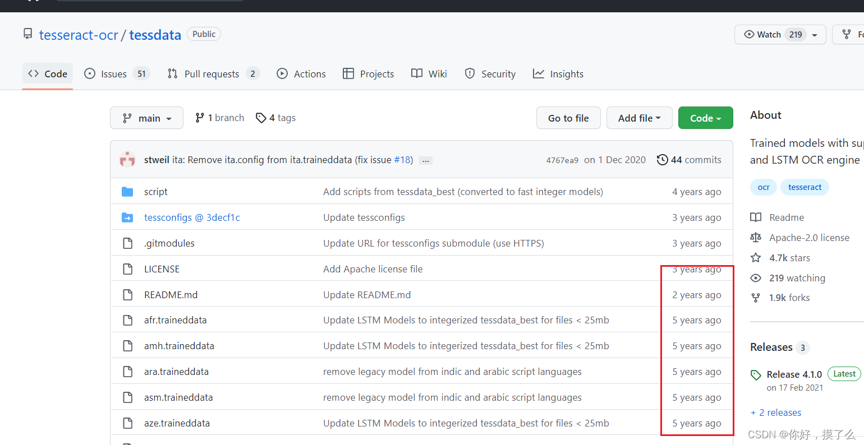The image size is (864, 445).
Task: Click the LICENSE file icon
Action: [x=127, y=269]
